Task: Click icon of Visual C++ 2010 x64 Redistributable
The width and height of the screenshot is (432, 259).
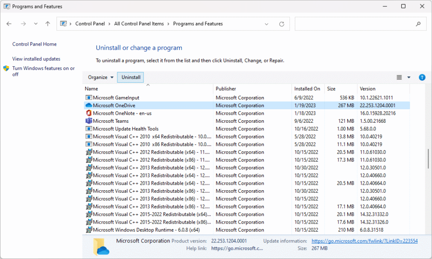Action: click(x=89, y=136)
